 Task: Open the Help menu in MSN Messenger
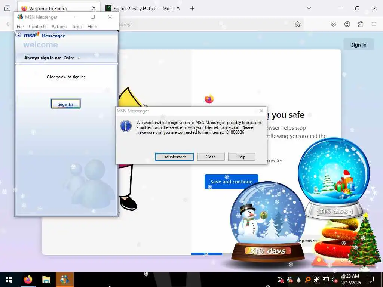click(92, 27)
